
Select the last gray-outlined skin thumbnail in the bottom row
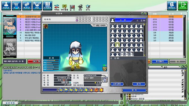tap(132, 54)
